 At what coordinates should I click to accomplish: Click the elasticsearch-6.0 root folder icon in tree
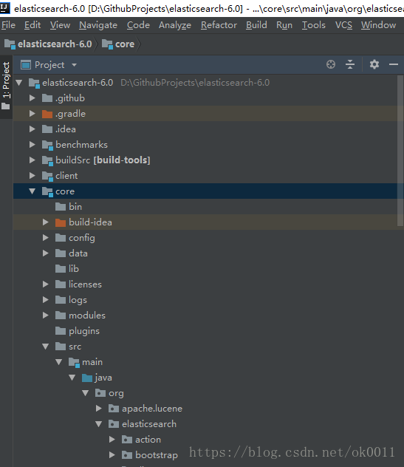[34, 83]
